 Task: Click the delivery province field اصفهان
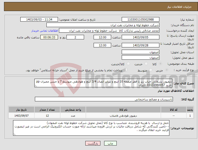(141, 52)
